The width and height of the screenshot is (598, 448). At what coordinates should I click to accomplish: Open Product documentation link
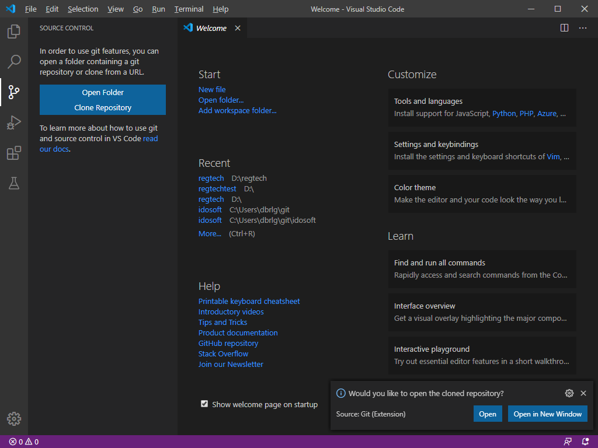coord(238,333)
